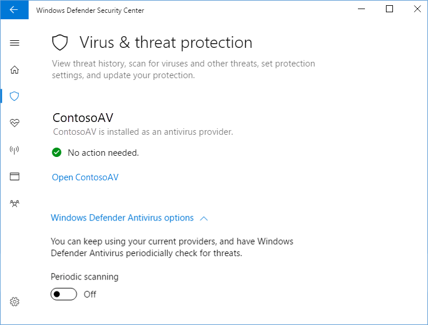Viewport: 428px width, 325px height.
Task: Open Settings gear at sidebar bottom
Action: pos(15,302)
